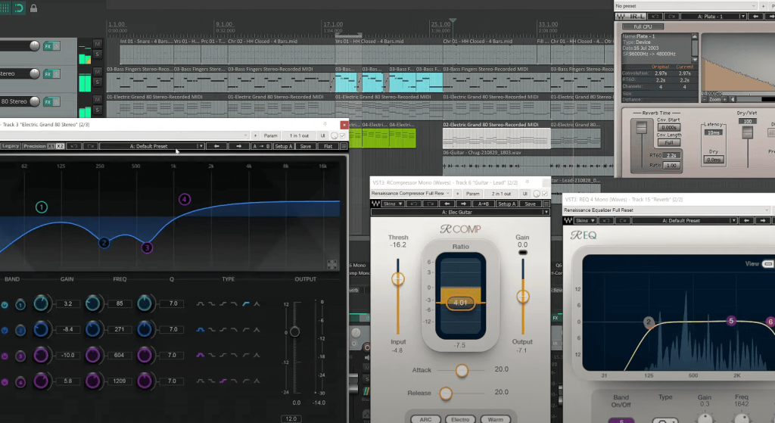
Task: Load next preset in Electric Grand EQ
Action: tap(238, 146)
